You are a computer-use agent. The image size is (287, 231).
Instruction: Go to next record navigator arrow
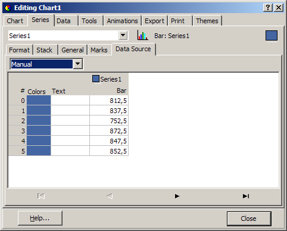click(177, 196)
